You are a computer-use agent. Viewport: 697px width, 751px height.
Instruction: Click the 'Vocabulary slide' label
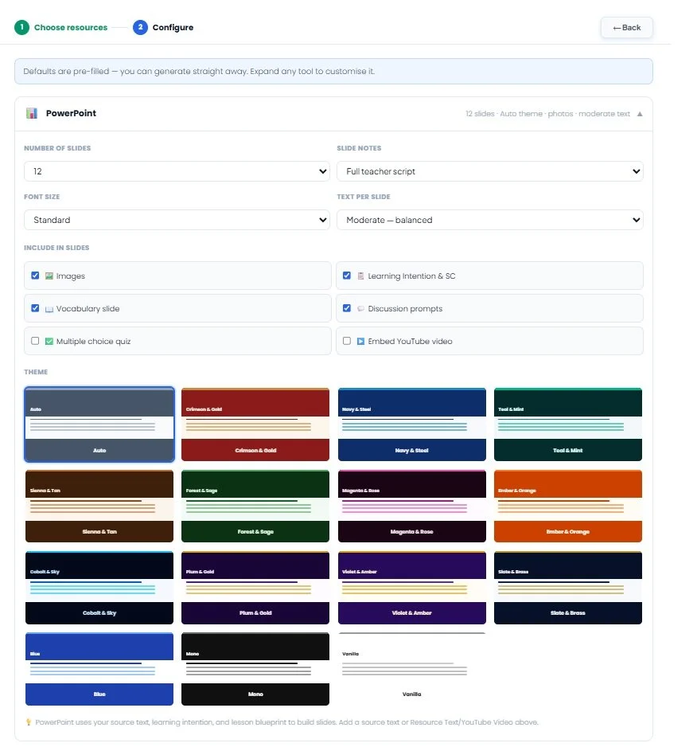point(88,309)
